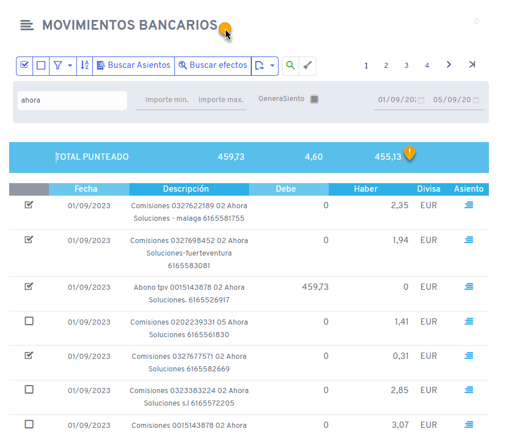510x433 pixels.
Task: Click Buscar efectos button
Action: 213,66
